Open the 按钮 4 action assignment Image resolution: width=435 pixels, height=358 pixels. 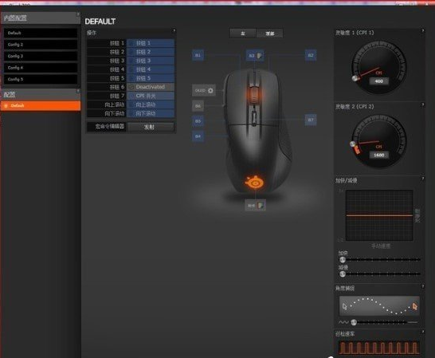pyautogui.click(x=151, y=69)
